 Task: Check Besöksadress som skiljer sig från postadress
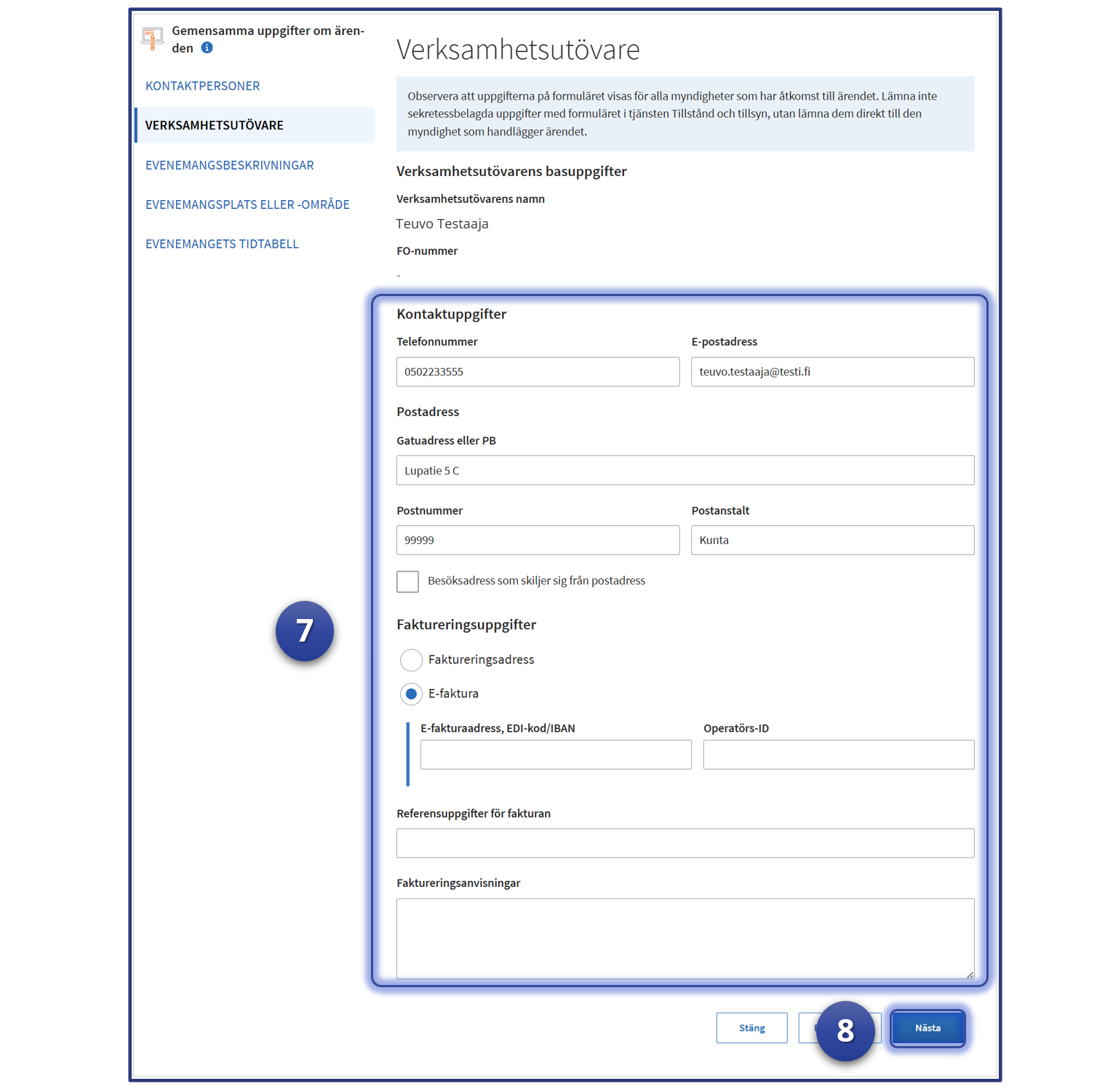[x=407, y=581]
